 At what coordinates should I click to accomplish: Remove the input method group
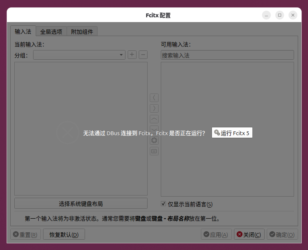[x=143, y=54]
